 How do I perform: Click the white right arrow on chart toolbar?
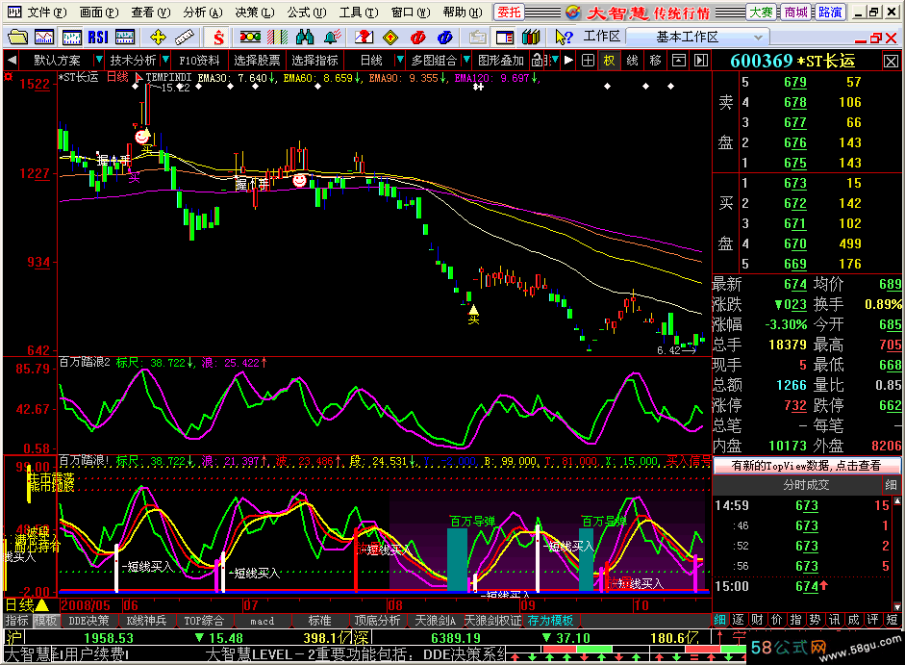tap(568, 60)
